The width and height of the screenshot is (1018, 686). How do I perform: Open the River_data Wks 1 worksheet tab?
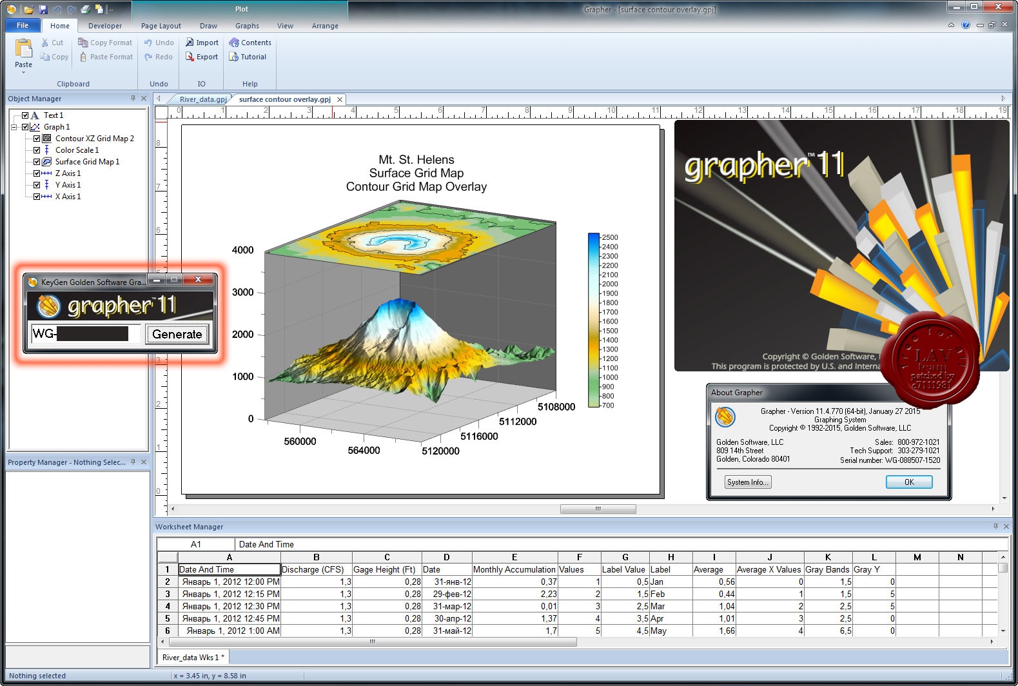pos(192,657)
